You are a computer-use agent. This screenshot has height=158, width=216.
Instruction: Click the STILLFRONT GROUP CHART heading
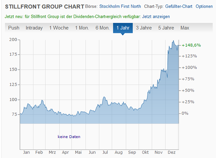point(45,6)
